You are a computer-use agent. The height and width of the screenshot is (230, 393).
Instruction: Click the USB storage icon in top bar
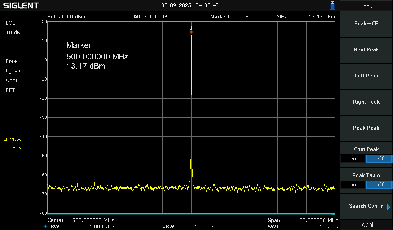click(x=332, y=6)
